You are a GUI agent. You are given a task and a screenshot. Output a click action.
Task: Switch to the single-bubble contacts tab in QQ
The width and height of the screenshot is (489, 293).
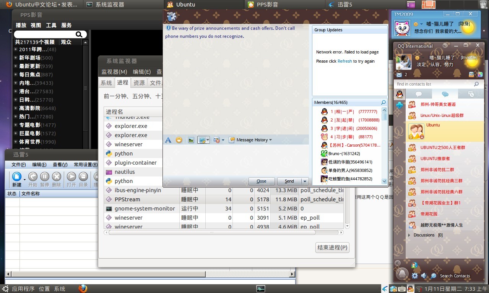pyautogui.click(x=419, y=94)
